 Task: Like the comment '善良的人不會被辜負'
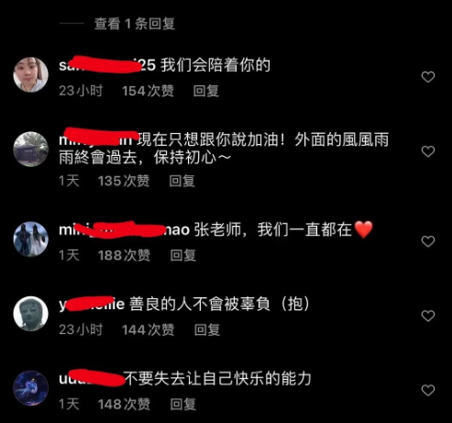(428, 316)
